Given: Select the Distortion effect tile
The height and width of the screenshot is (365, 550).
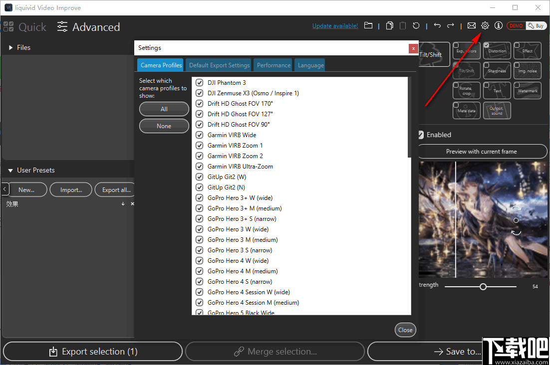Looking at the screenshot, I should click(497, 51).
